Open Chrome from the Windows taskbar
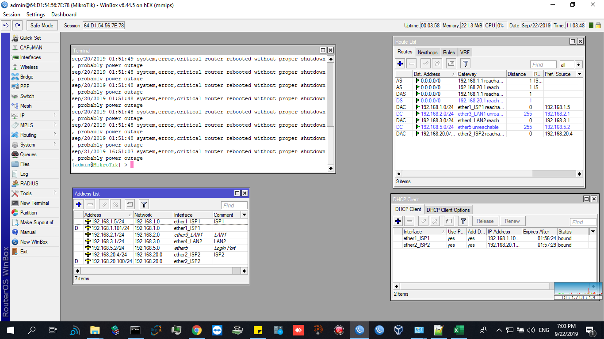This screenshot has height=339, width=604. click(197, 330)
